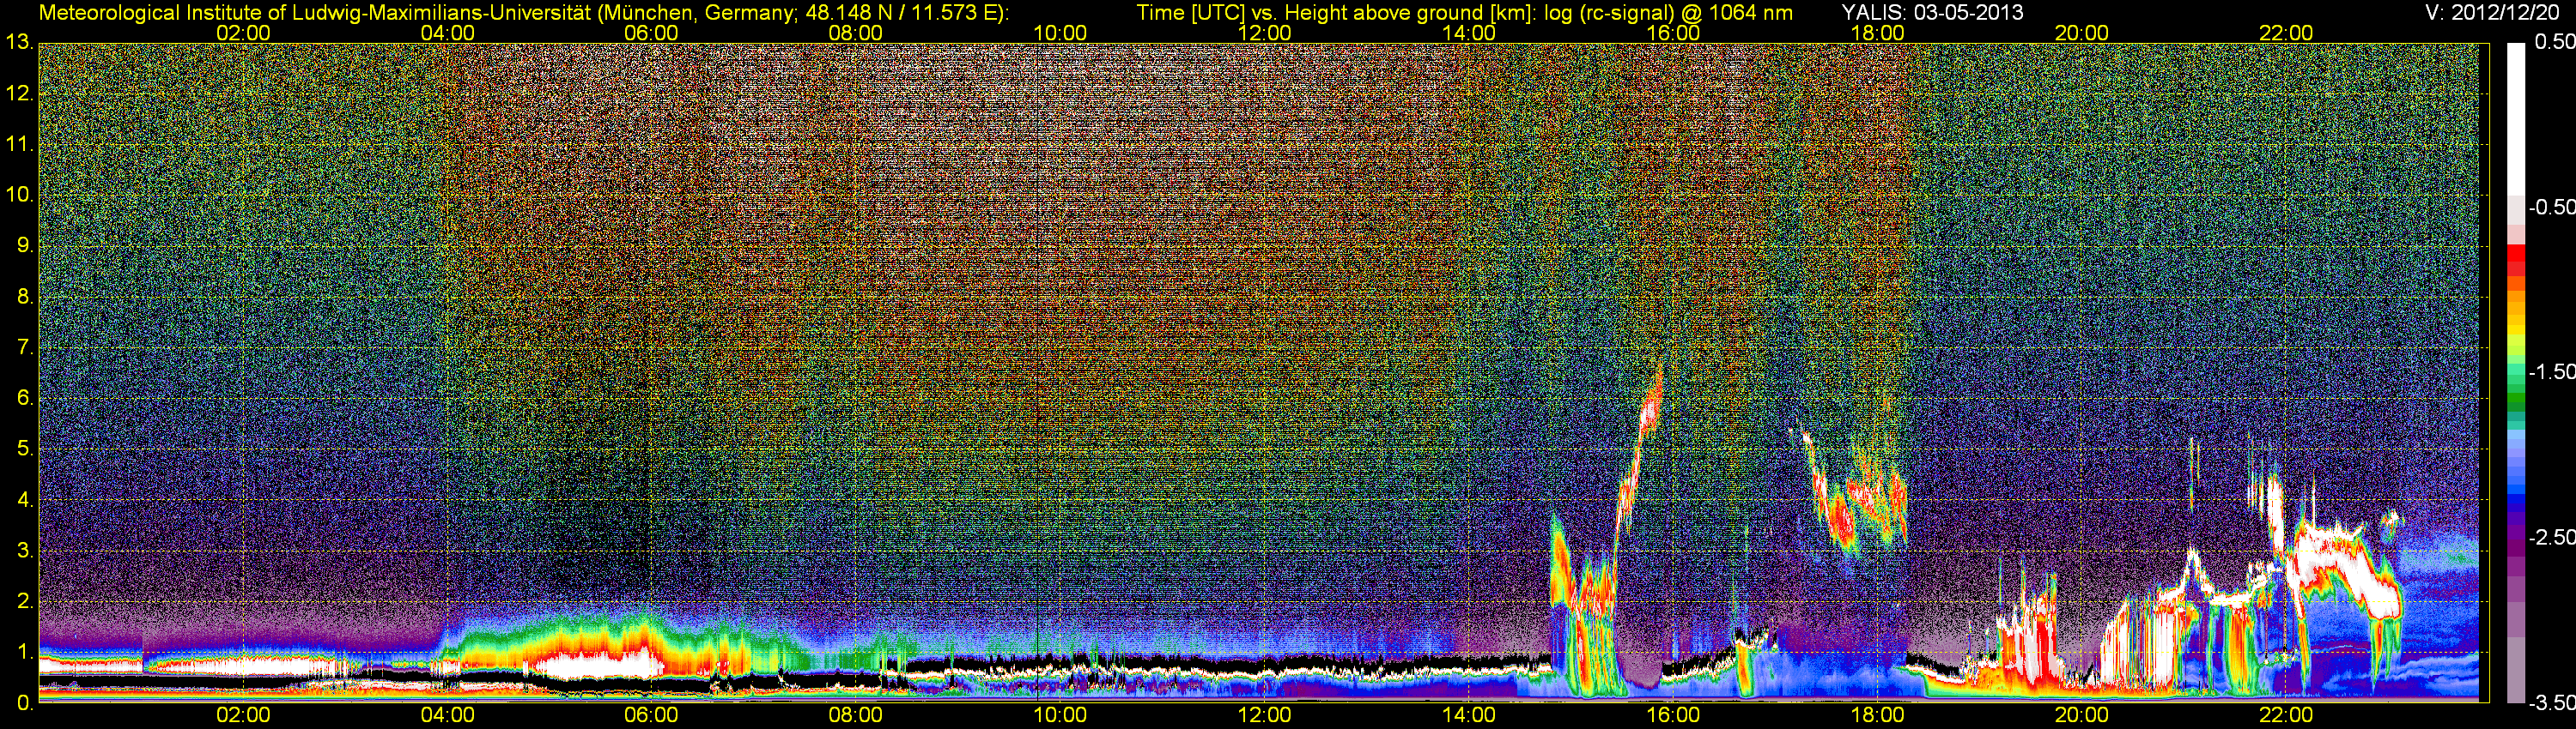Select the 20:00 label on the top time axis
The height and width of the screenshot is (729, 2576).
click(x=2082, y=33)
